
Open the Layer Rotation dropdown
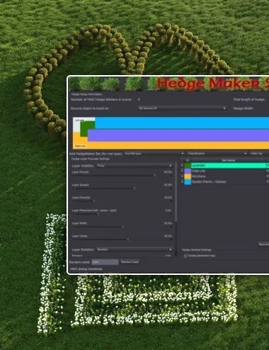coord(134,249)
